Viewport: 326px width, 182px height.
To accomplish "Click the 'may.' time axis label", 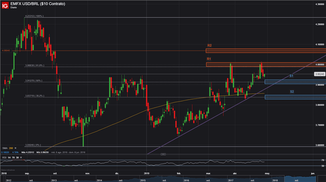I will pos(267,173).
